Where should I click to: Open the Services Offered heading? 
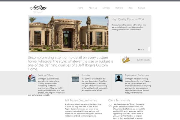(46, 75)
